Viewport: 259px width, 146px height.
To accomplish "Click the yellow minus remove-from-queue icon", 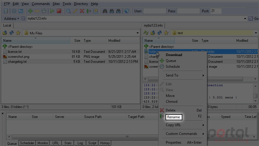I will (x=37, y=11).
